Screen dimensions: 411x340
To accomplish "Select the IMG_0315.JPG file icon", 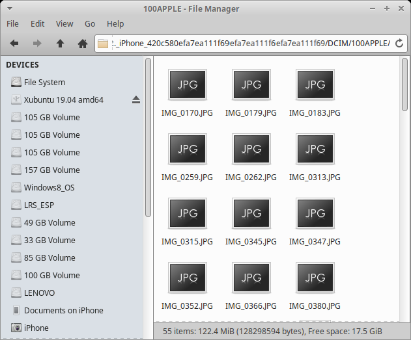I will [x=188, y=213].
